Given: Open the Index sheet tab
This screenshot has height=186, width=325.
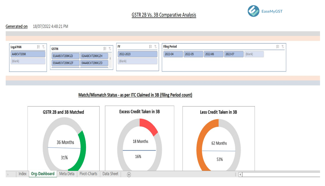Looking at the screenshot, I should 22,174.
